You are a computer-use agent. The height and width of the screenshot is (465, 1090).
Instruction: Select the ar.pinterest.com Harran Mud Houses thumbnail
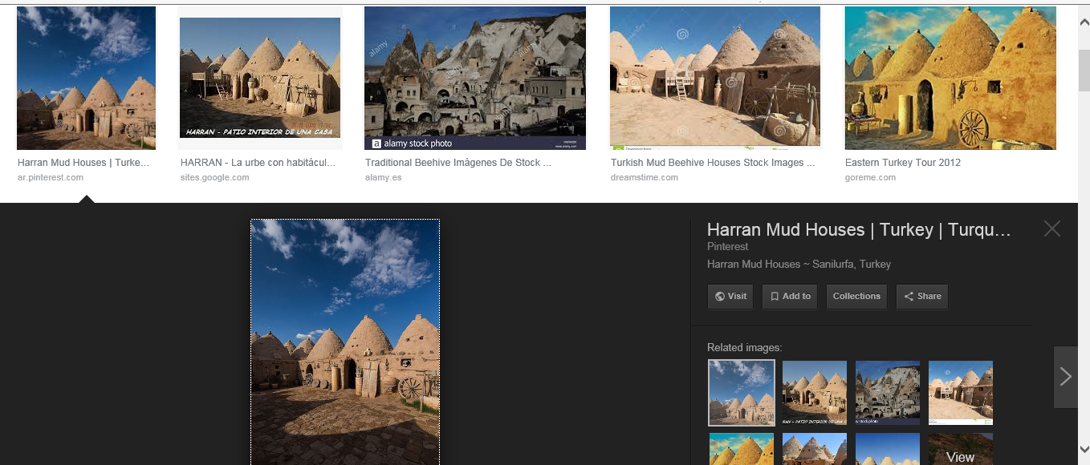87,79
